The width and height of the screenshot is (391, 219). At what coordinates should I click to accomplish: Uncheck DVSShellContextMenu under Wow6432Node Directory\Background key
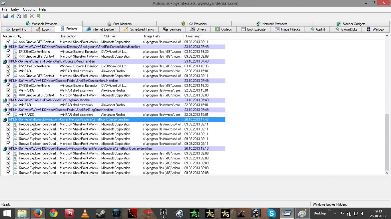coord(9,51)
